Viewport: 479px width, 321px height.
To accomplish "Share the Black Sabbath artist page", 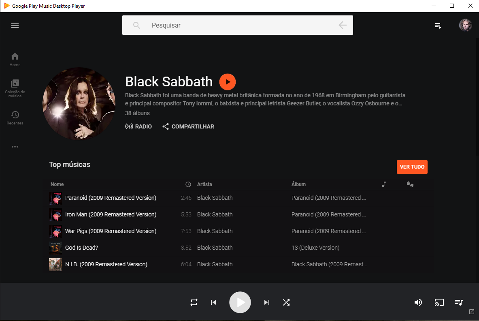I will [x=188, y=126].
